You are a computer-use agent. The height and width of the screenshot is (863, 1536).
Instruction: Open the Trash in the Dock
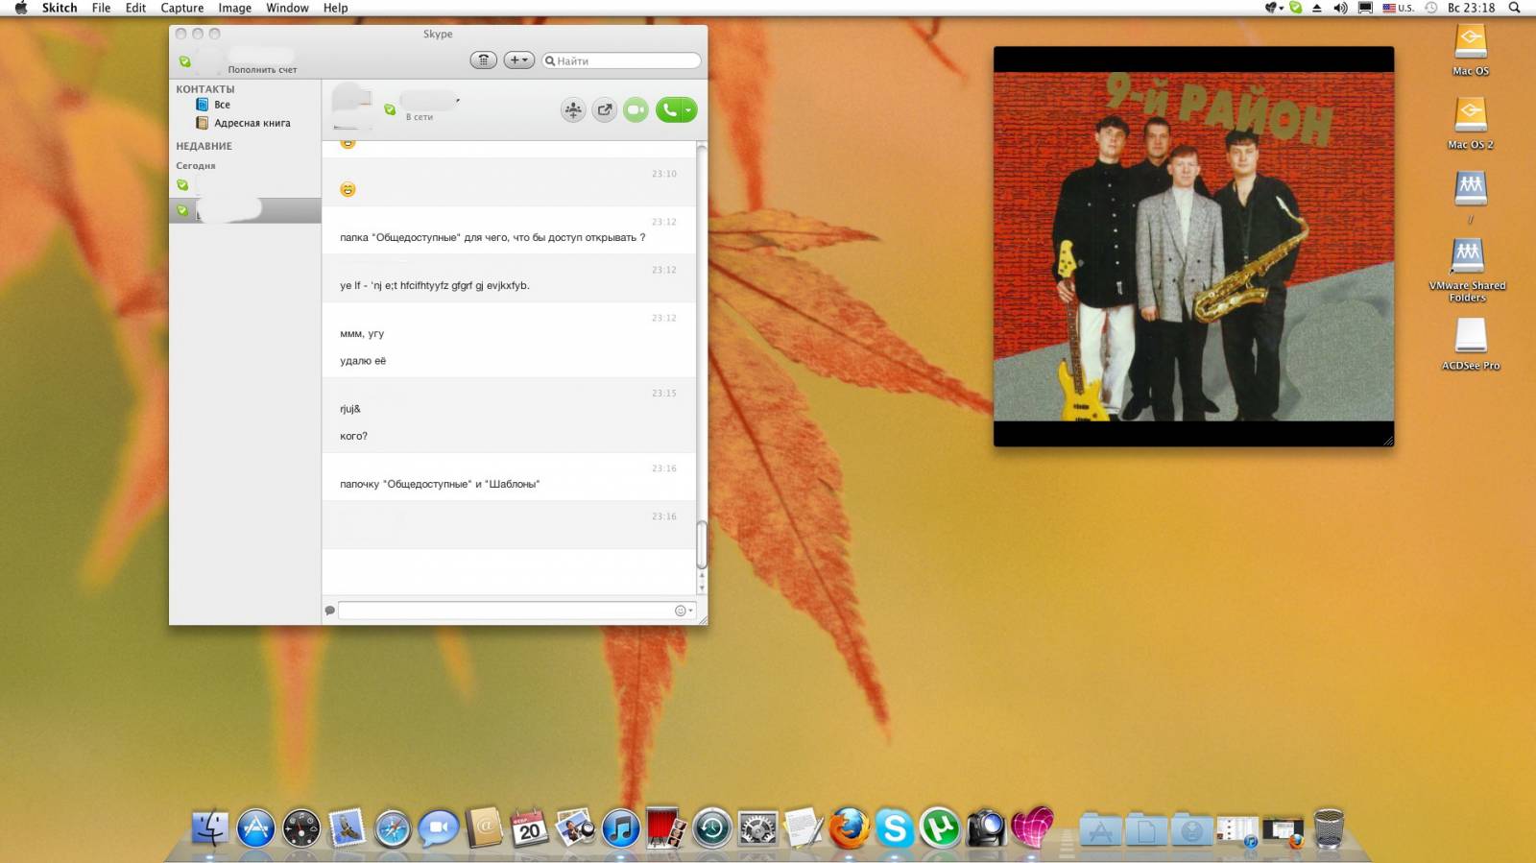[1329, 828]
